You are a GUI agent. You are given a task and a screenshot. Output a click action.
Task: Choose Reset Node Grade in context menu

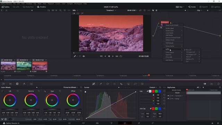tap(172, 25)
